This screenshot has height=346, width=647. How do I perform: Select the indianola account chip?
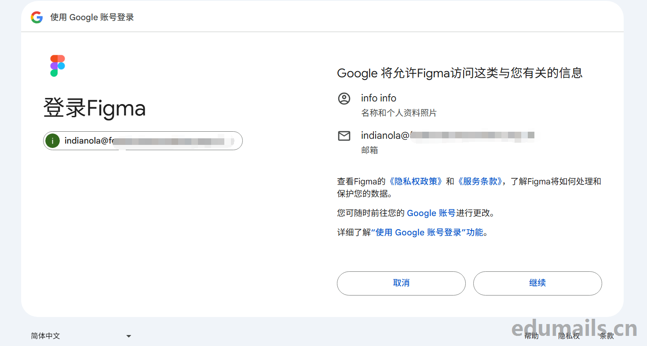pos(143,141)
